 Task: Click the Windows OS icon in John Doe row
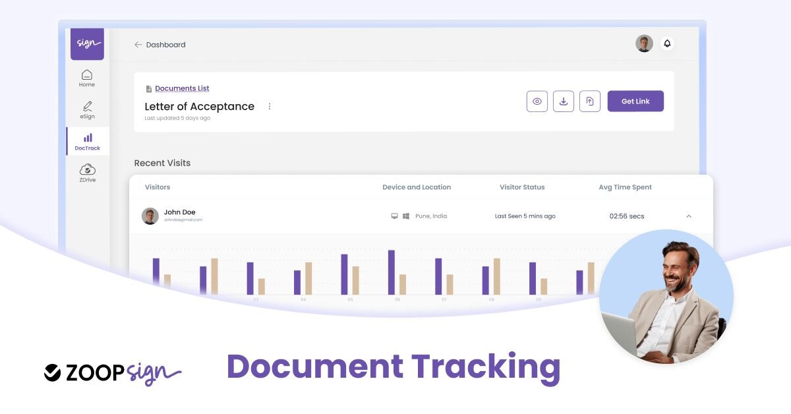406,216
